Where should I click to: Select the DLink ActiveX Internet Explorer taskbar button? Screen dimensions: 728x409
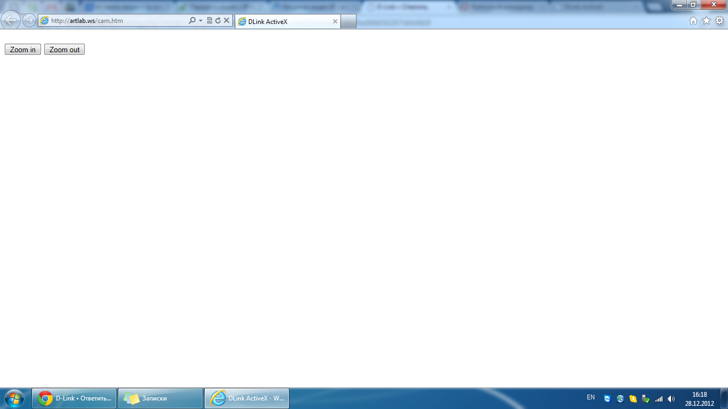tap(247, 398)
